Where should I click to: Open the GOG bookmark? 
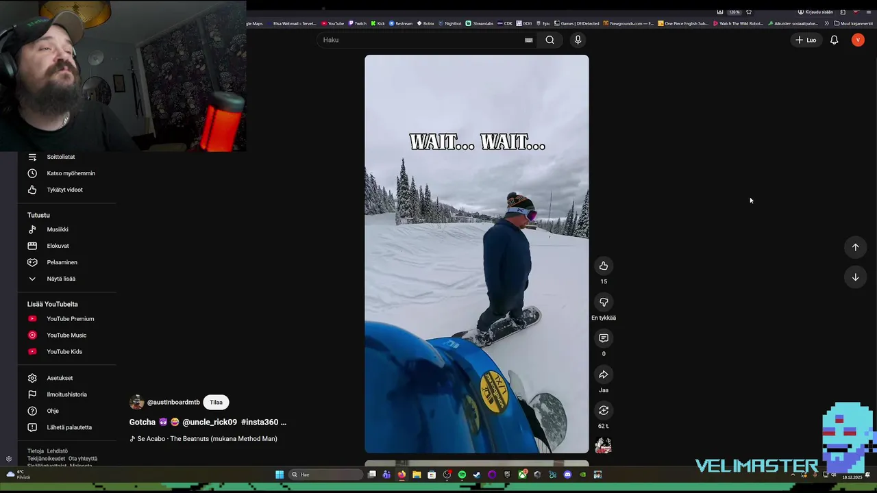tap(524, 23)
